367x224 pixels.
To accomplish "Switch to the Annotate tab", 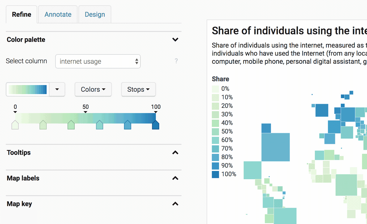I will pos(58,14).
